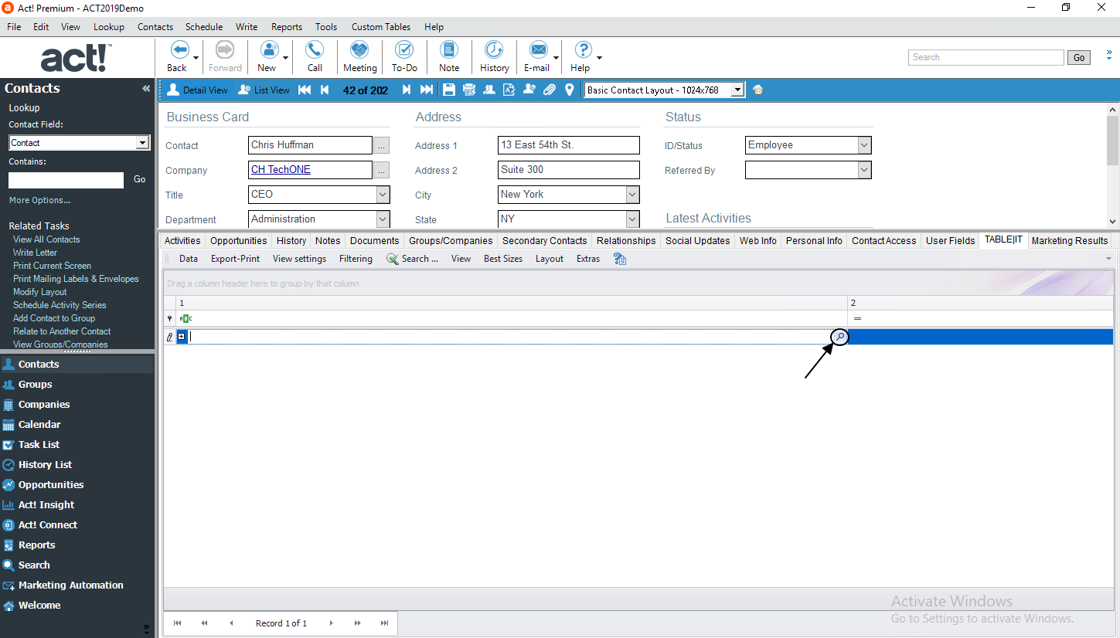
Task: Go to next record in grid navigator
Action: tap(332, 623)
